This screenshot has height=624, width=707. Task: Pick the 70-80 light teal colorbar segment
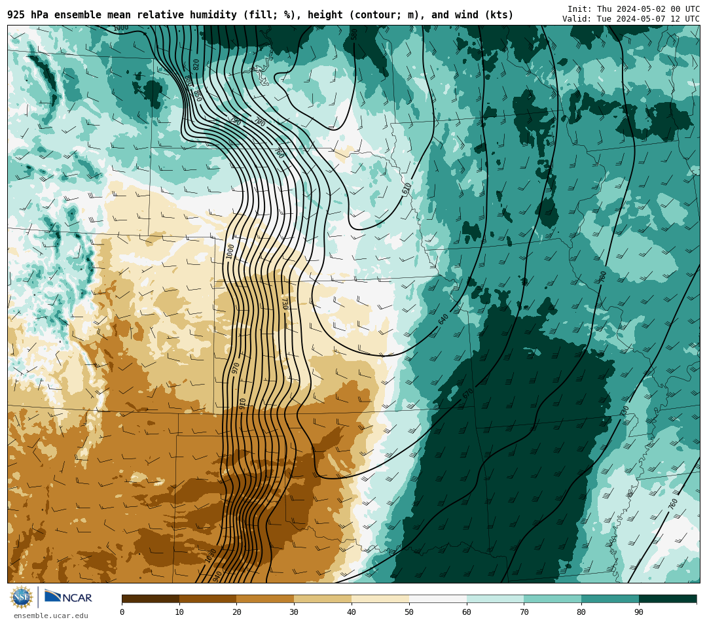pos(553,598)
